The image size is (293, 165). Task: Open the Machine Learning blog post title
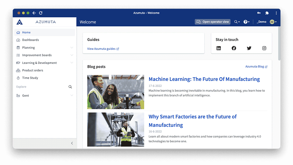(x=204, y=79)
